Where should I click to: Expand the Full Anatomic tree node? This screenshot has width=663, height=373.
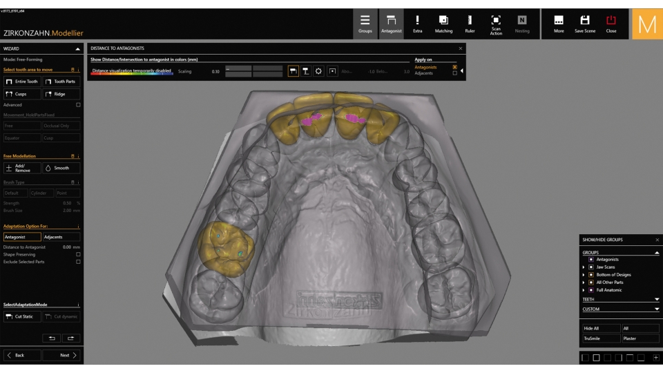(x=584, y=289)
